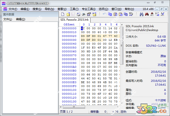The height and width of the screenshot is (116, 170).
Task: Open the 选项(O) menu
Action: click(x=104, y=9)
